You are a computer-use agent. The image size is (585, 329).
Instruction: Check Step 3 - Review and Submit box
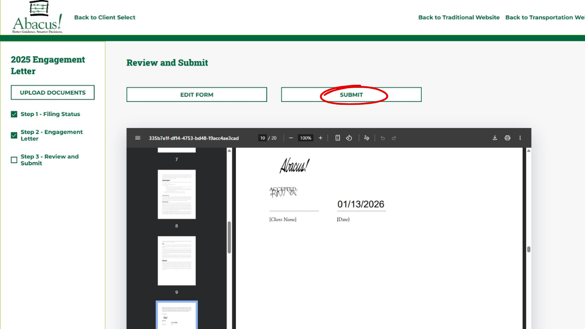click(14, 160)
